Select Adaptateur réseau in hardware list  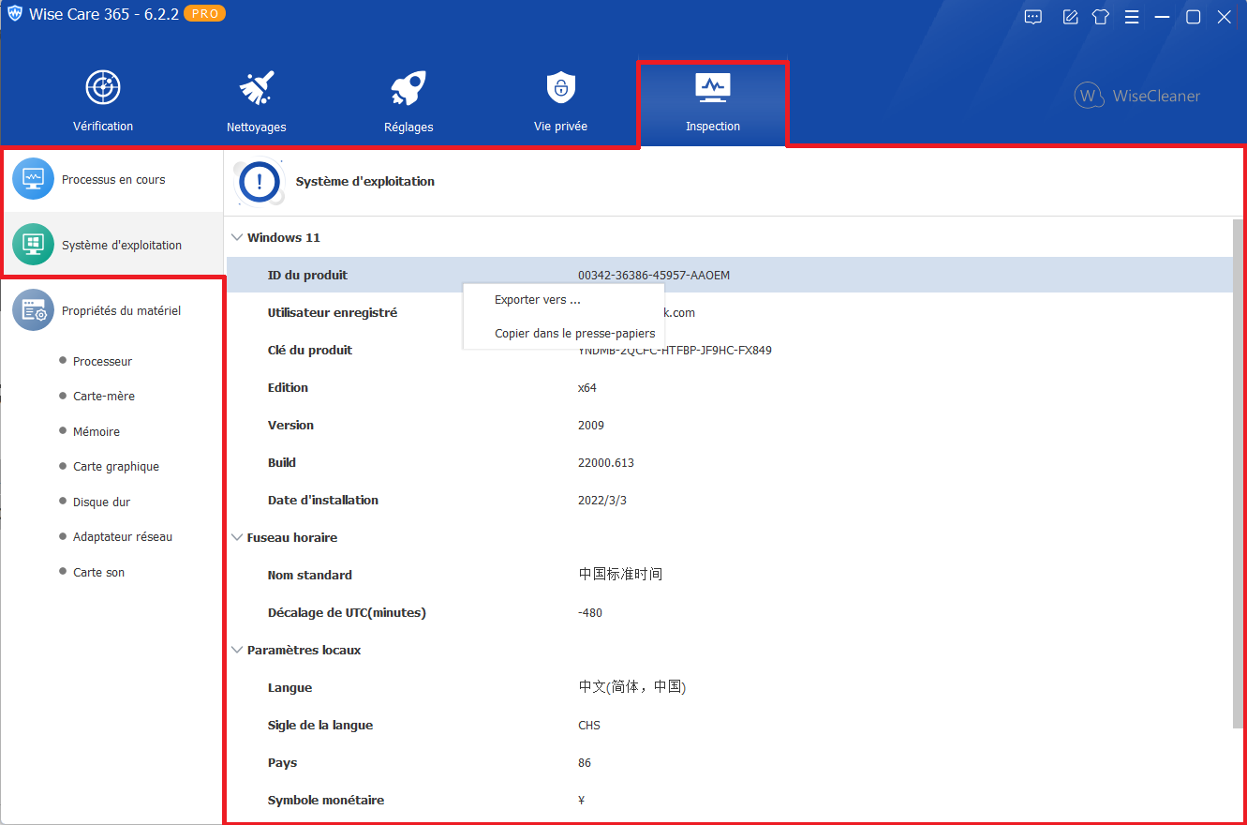click(x=123, y=536)
